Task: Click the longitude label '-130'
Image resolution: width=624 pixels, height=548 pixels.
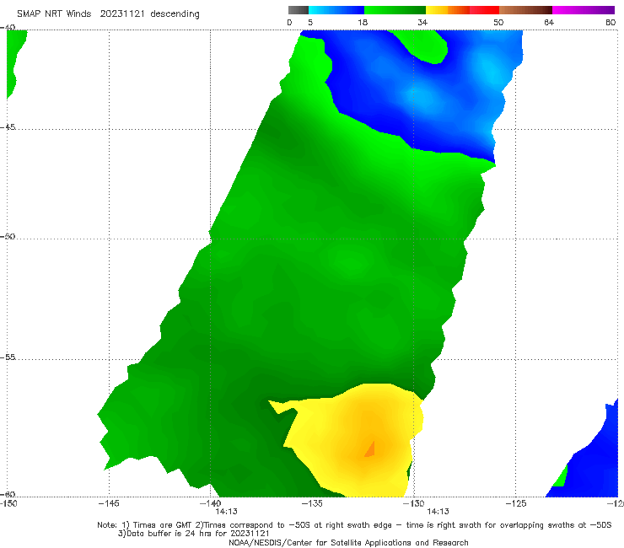Action: coord(414,503)
